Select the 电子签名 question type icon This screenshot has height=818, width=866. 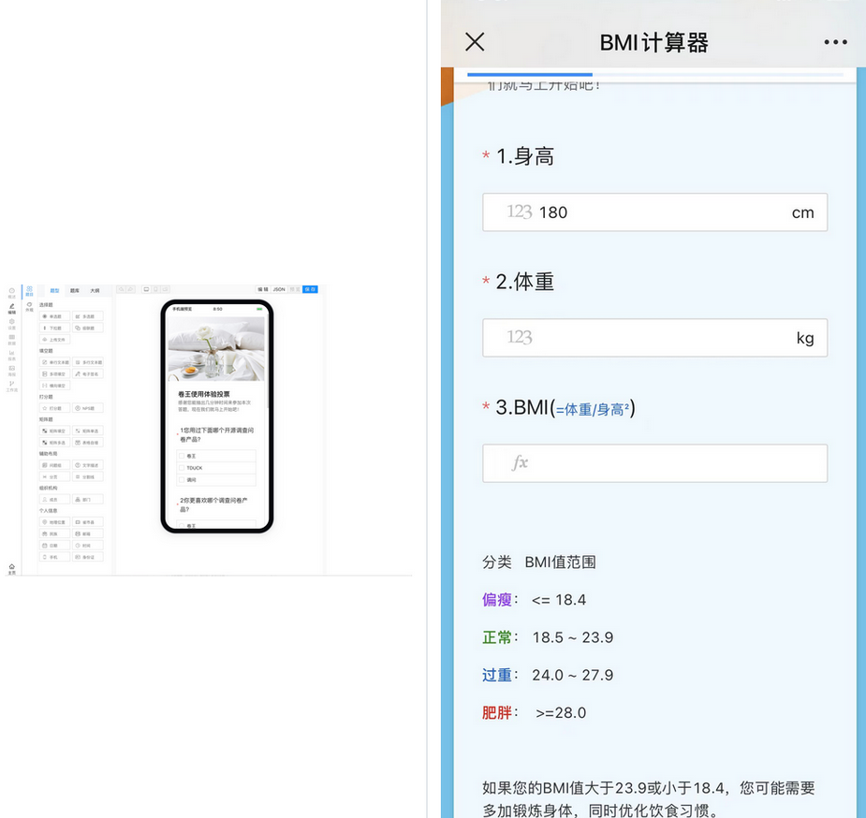pos(88,372)
